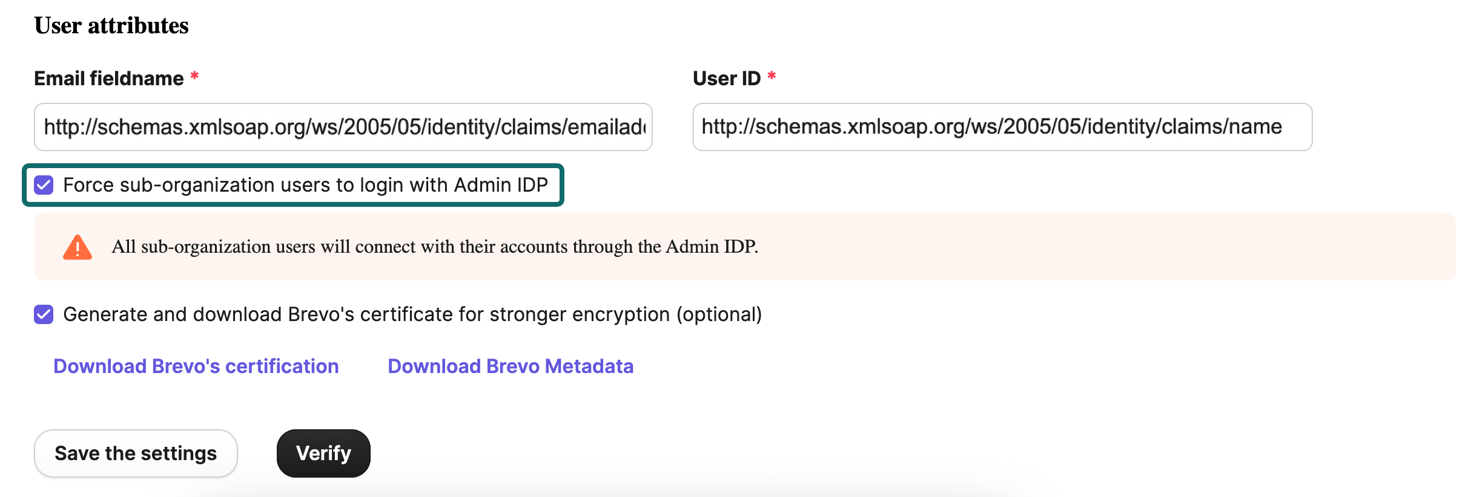This screenshot has width=1474, height=497.
Task: Select the User attributes heading
Action: [x=111, y=25]
